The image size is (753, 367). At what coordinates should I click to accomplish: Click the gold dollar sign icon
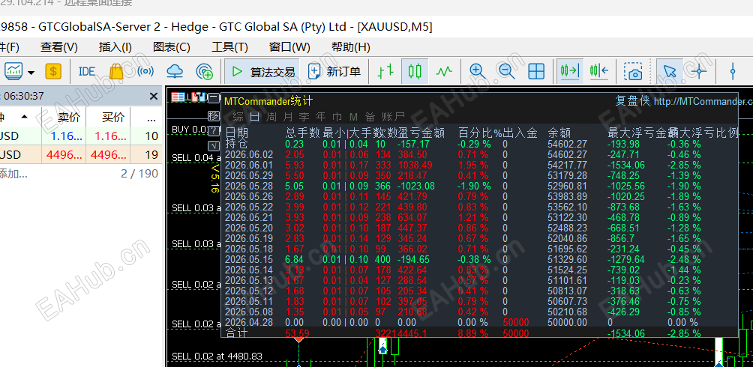tap(53, 71)
